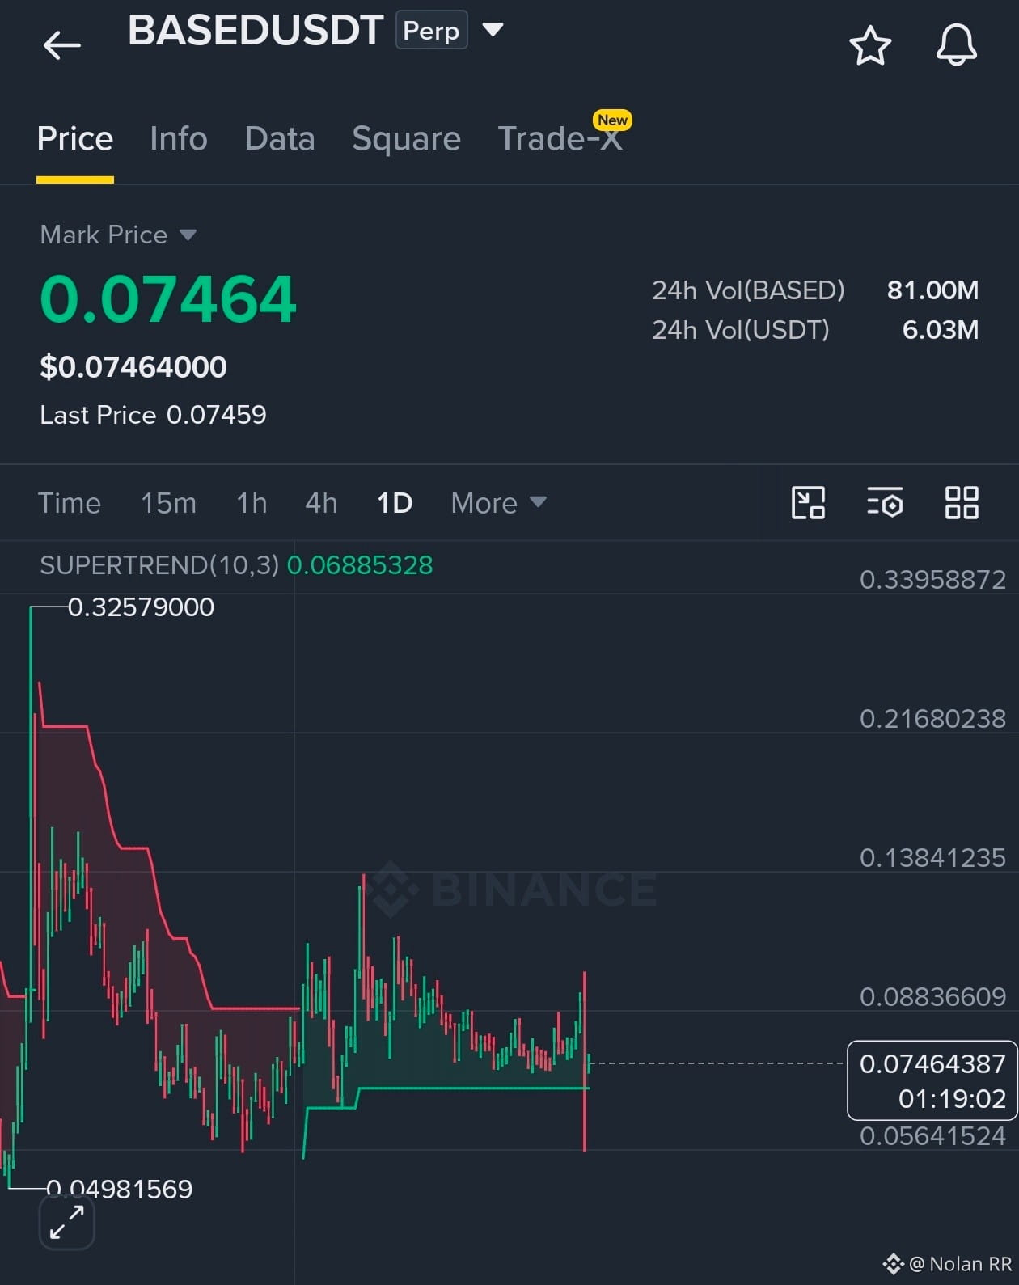Tap the 0.05641524 price axis label
Viewport: 1019px width, 1285px height.
(x=932, y=1135)
